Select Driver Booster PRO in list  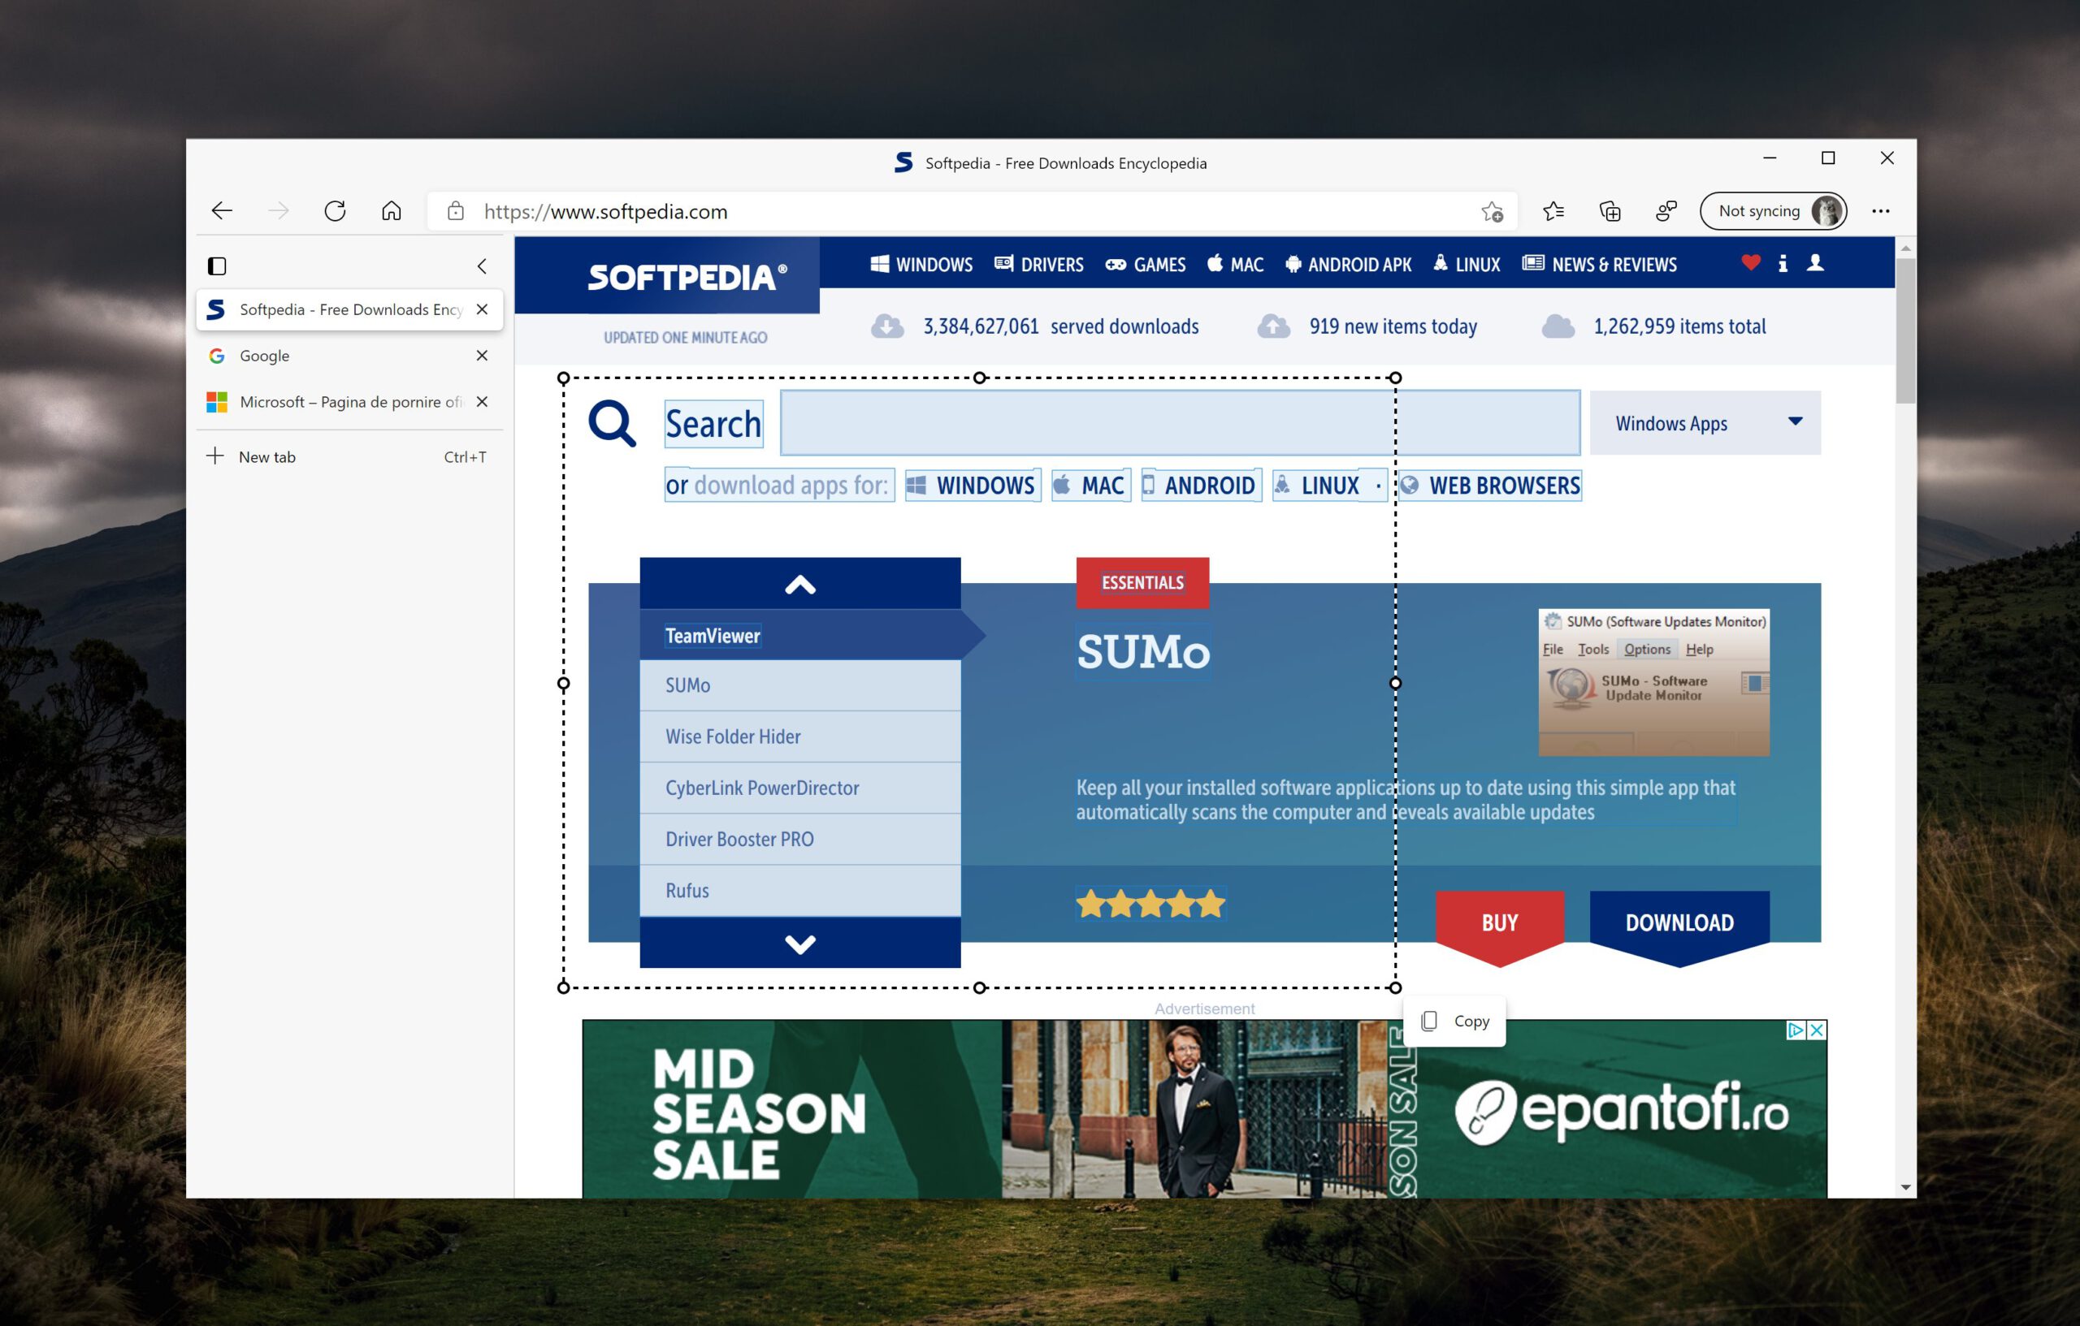coord(799,839)
